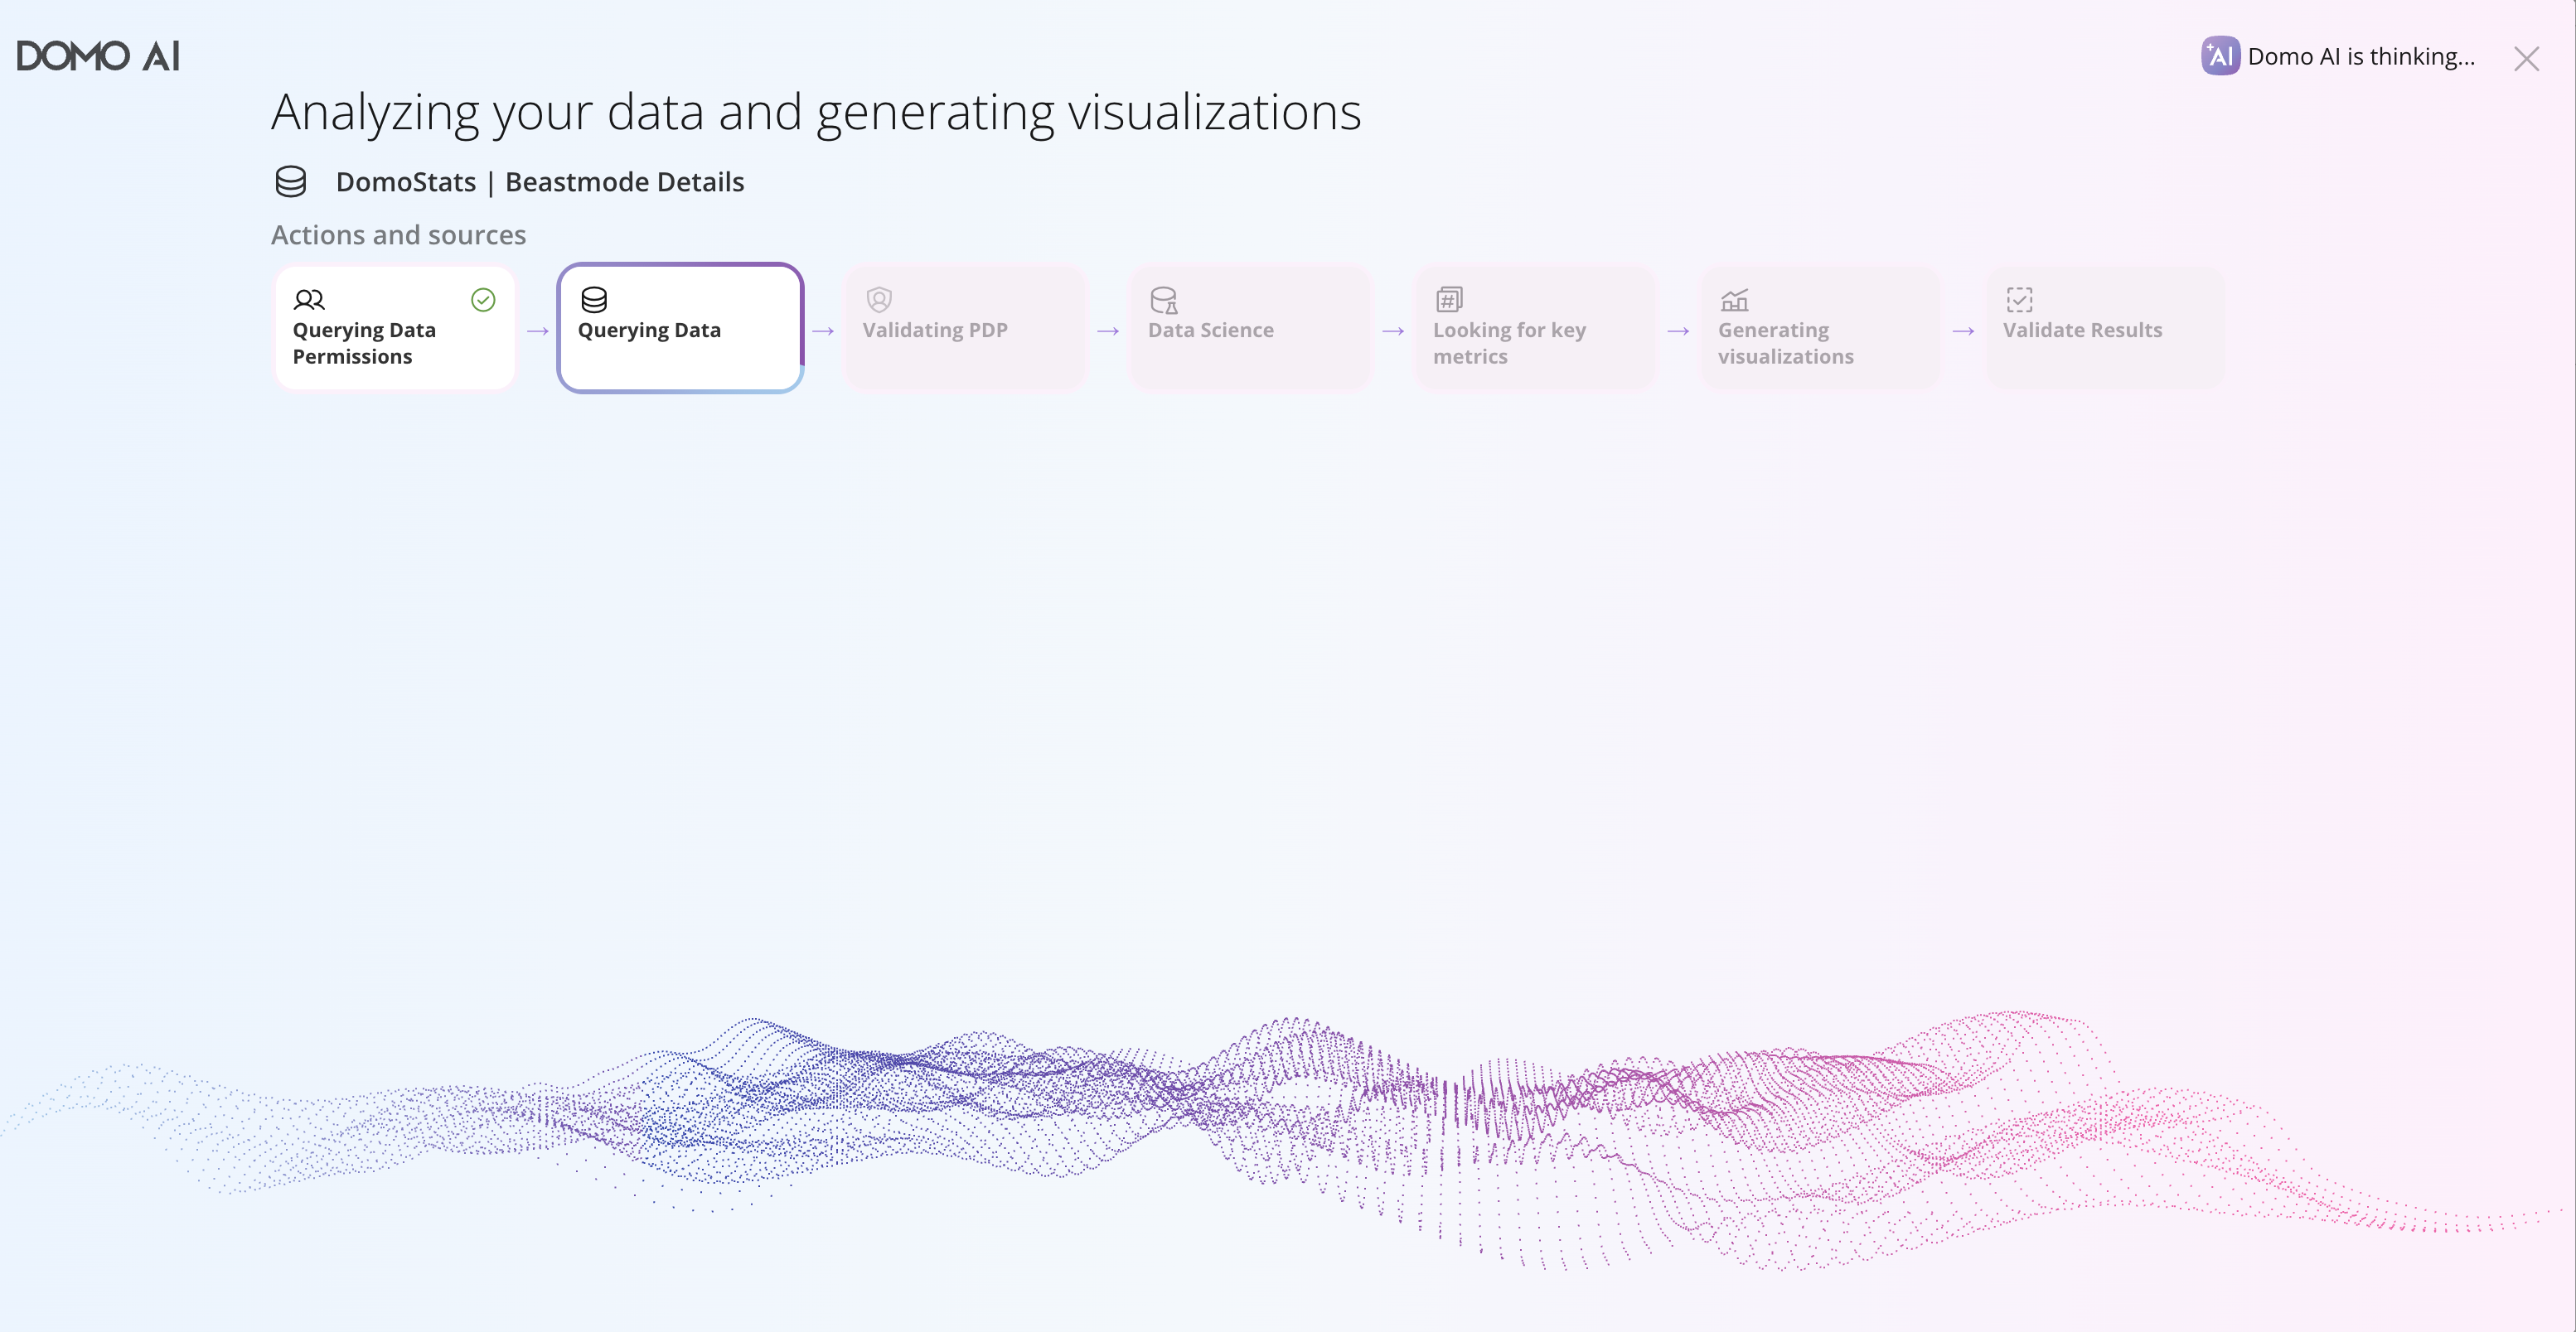Click the database icon on Querying Data

(594, 299)
